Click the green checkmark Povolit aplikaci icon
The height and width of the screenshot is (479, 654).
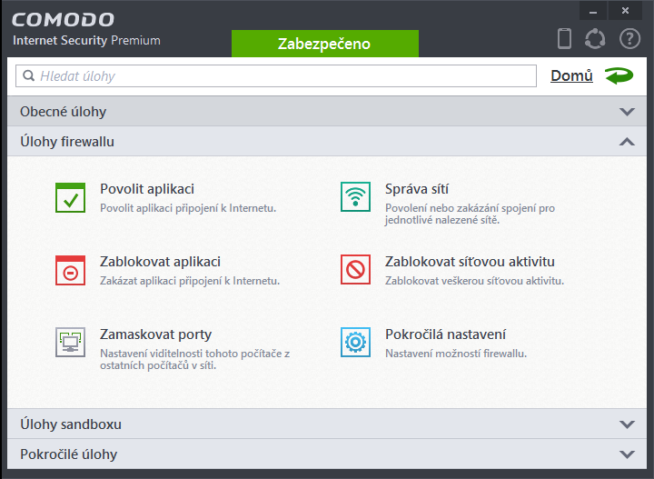(x=70, y=197)
